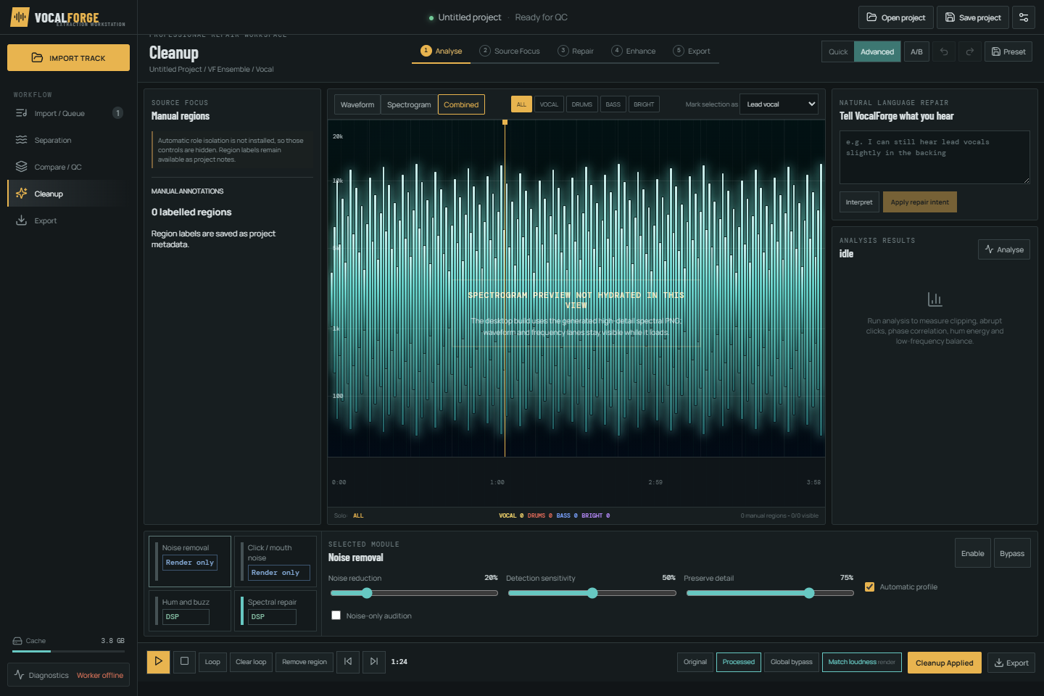The height and width of the screenshot is (696, 1044).
Task: Click the natural language repair text box
Action: pyautogui.click(x=935, y=157)
